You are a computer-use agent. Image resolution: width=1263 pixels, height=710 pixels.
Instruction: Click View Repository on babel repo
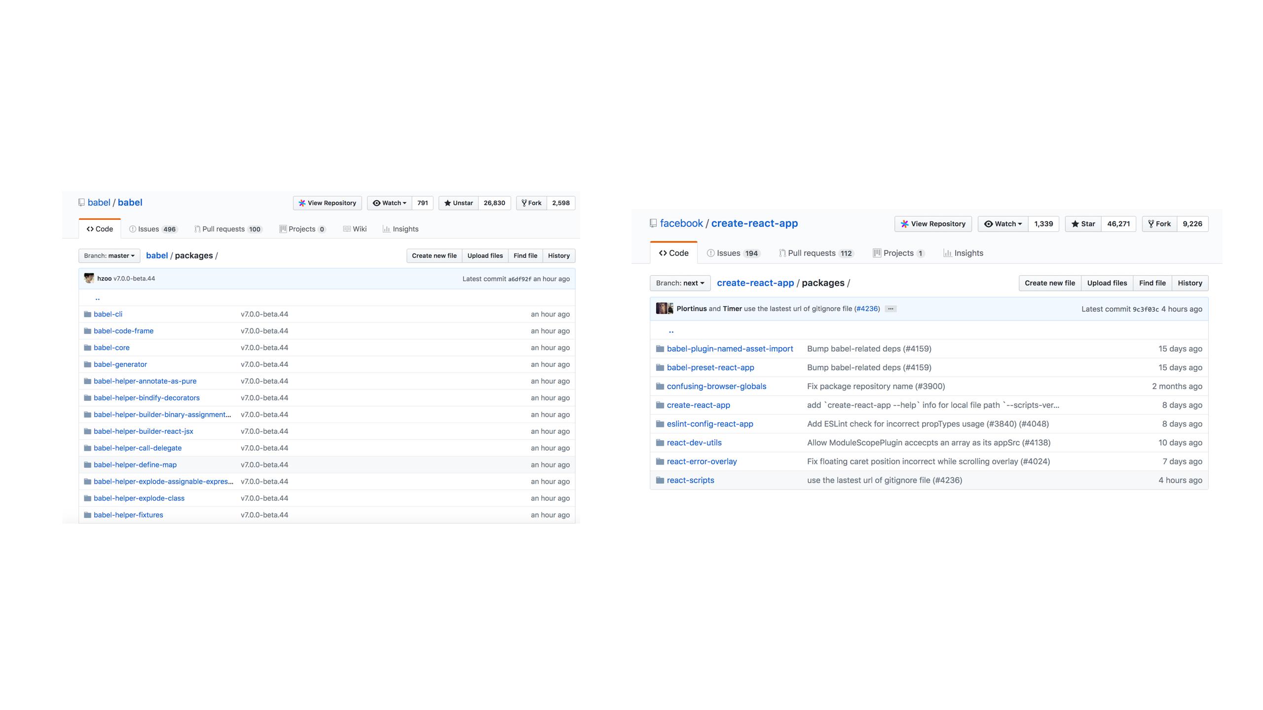[327, 203]
